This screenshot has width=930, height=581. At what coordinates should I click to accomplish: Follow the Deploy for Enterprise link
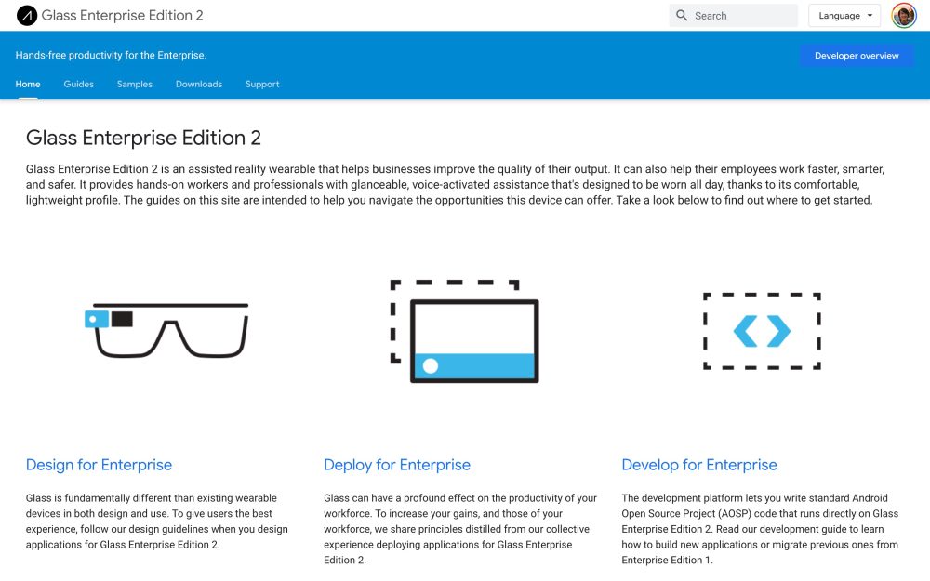pyautogui.click(x=397, y=465)
